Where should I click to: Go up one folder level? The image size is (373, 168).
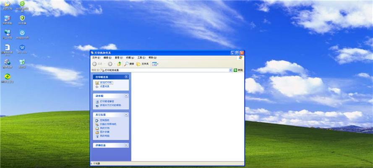[x=119, y=64]
